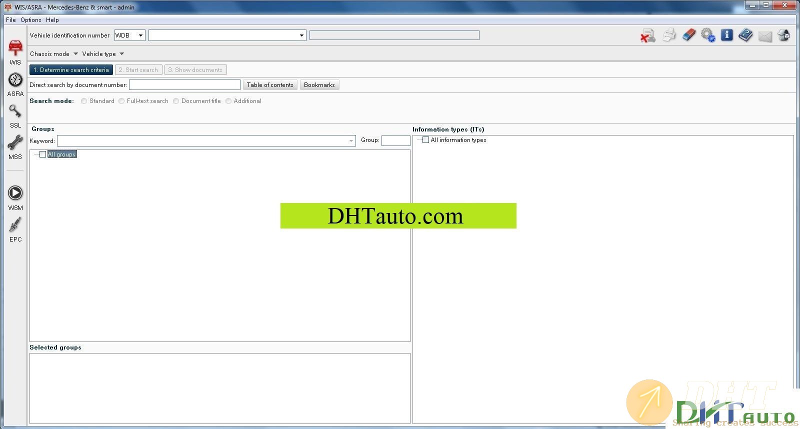The image size is (800, 429).
Task: Click the Table of contents button
Action: 270,85
